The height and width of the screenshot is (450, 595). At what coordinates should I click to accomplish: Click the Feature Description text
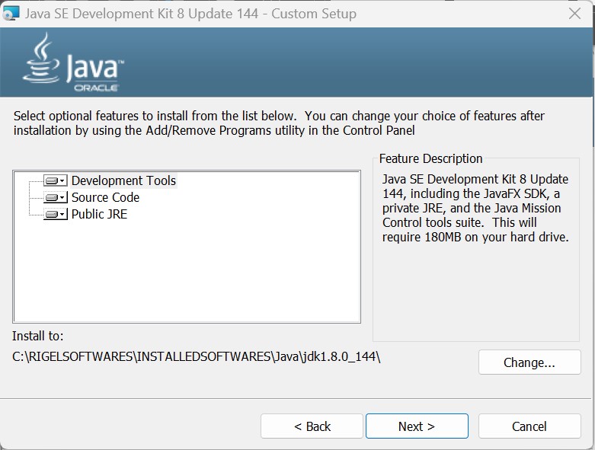tap(475, 208)
